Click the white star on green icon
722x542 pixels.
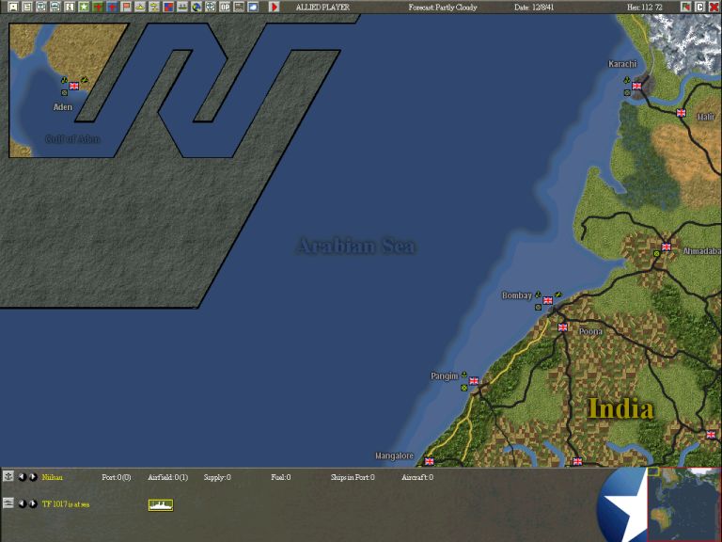tap(84, 7)
